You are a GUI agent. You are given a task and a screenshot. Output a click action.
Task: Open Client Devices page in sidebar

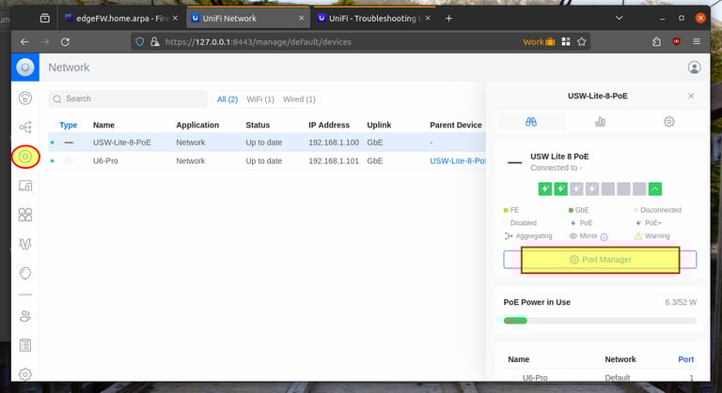click(25, 186)
